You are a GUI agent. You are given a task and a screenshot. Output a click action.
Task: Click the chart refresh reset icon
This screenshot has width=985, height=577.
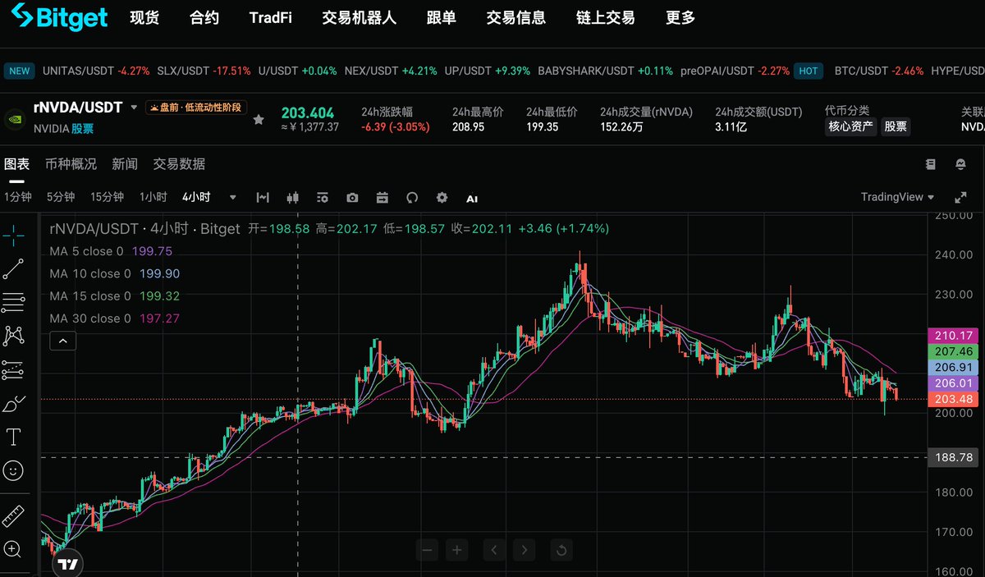412,198
